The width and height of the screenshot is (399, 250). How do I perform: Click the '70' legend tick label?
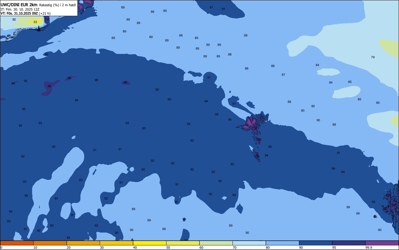[235, 248]
